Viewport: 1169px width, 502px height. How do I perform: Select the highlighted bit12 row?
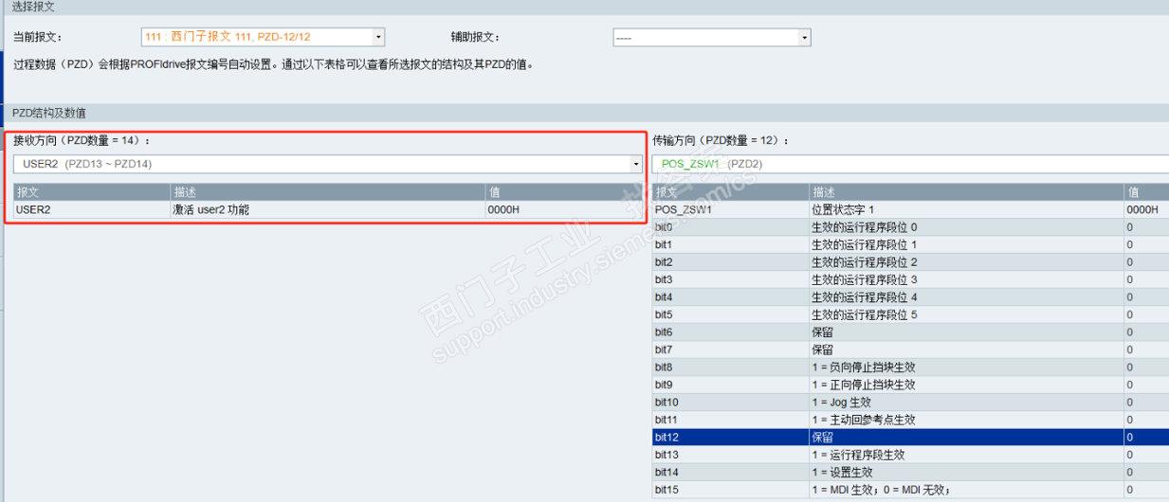(x=910, y=438)
